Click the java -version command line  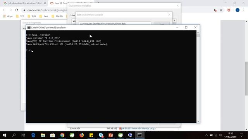click(38, 35)
